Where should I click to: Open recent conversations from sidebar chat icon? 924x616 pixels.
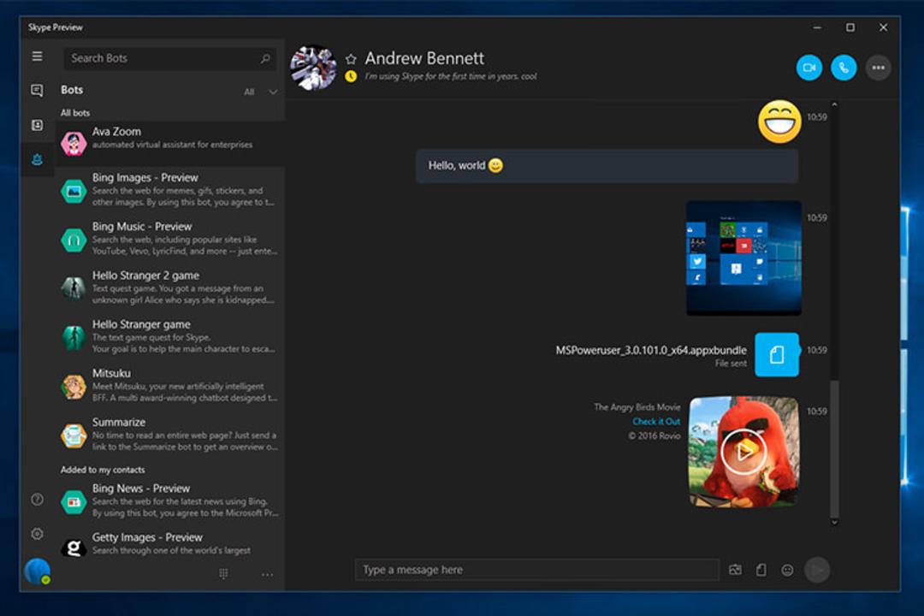point(37,90)
